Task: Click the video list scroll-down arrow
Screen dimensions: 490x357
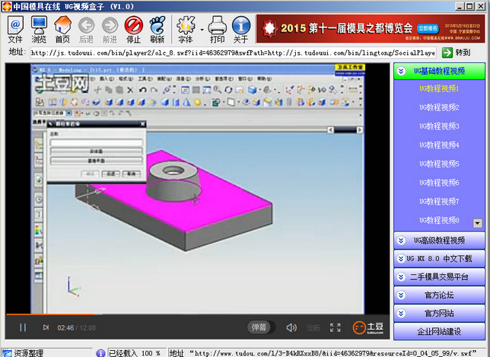Action: click(x=478, y=223)
